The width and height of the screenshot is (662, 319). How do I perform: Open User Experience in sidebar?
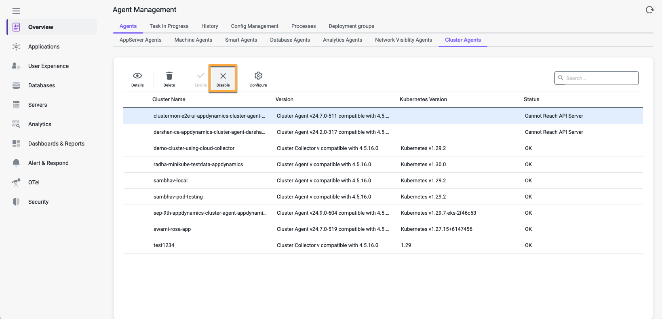[x=52, y=66]
